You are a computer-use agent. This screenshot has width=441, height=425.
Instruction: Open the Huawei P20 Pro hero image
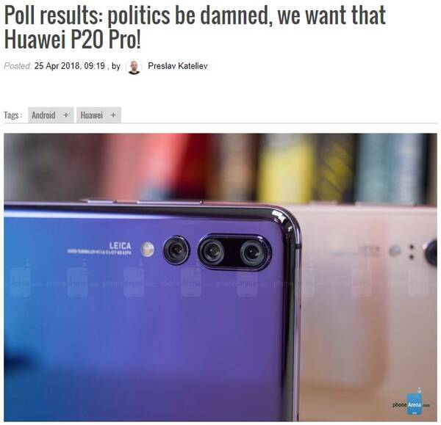[220, 277]
